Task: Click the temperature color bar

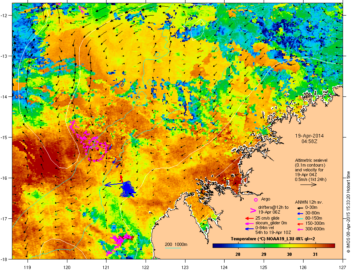Action: [x=274, y=246]
